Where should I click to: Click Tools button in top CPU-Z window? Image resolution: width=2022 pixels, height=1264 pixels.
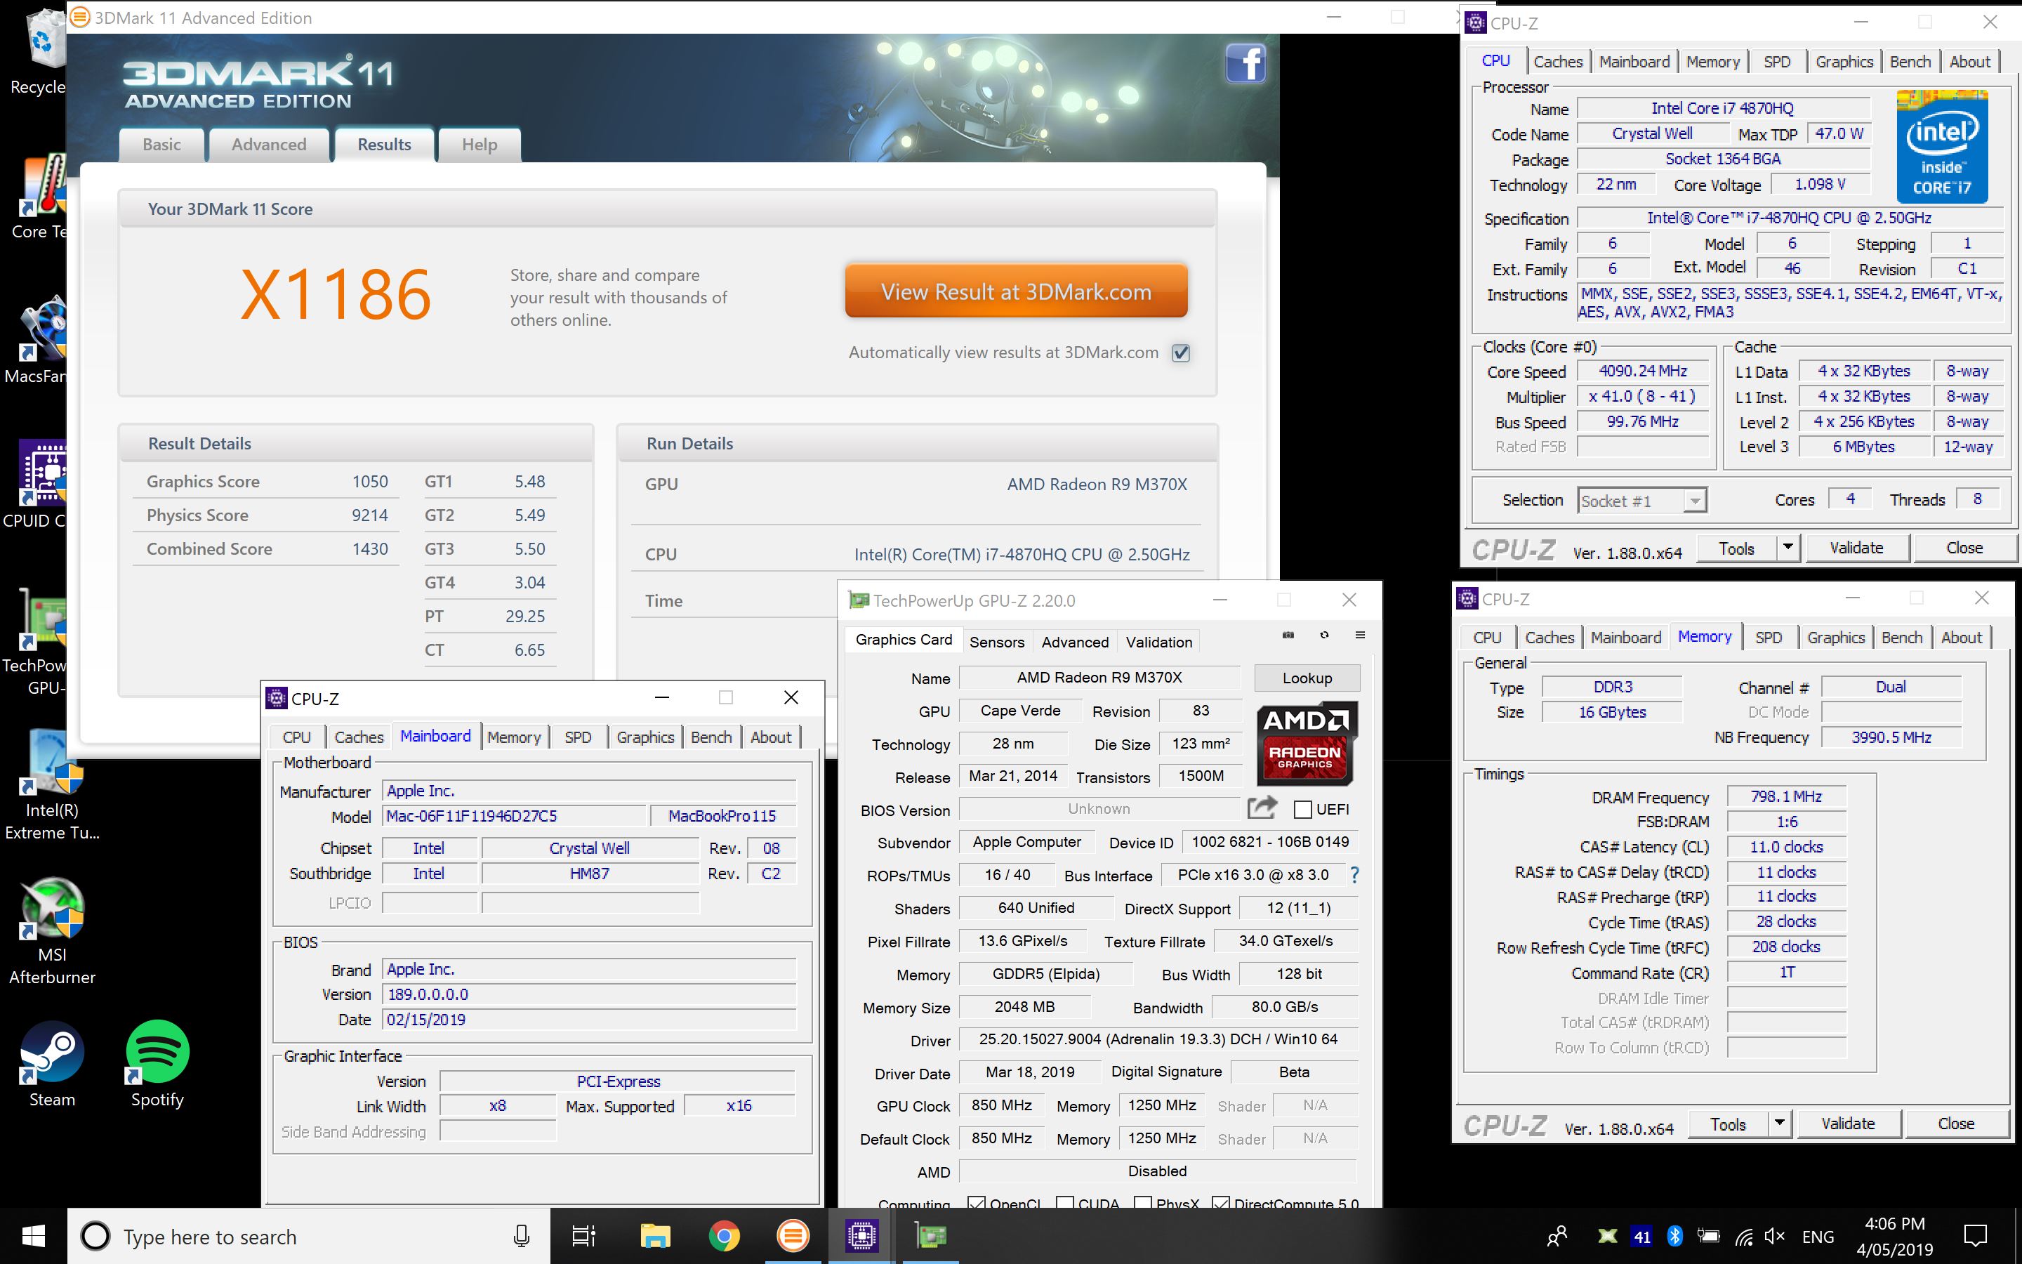tap(1736, 548)
